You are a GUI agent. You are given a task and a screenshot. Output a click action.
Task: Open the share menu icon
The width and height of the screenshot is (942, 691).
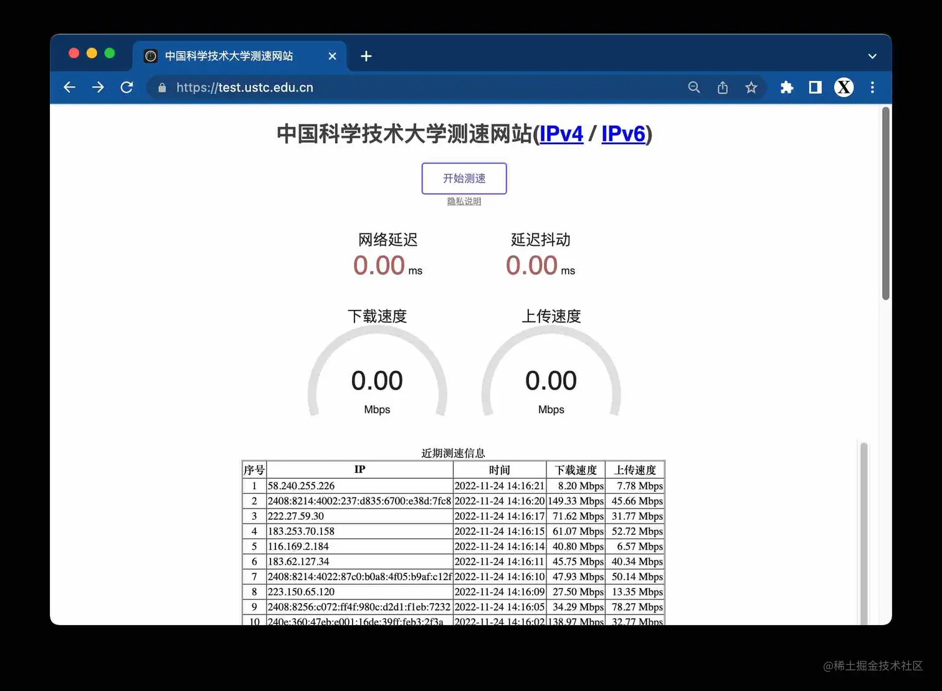[722, 87]
